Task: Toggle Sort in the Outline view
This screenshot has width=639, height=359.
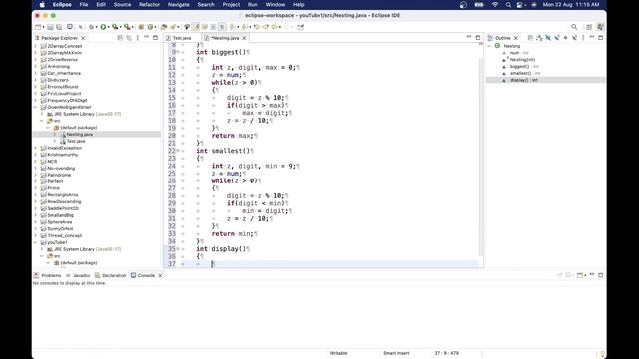Action: 539,38
